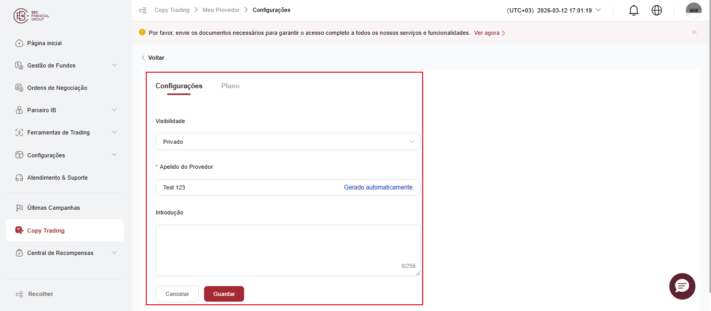Click Meu Provedor breadcrumb
This screenshot has height=311, width=711.
click(221, 10)
